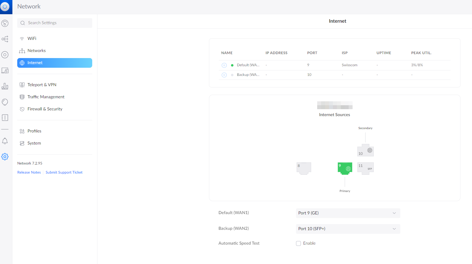Toggle pause icon on Default WAN row

coord(224,65)
